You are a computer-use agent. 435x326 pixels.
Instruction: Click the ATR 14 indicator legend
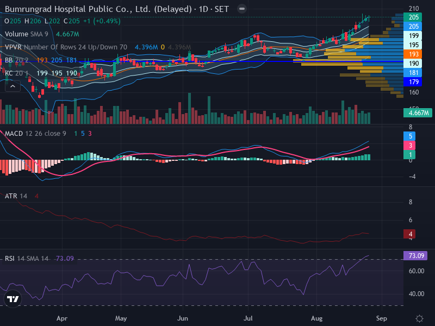coord(16,196)
